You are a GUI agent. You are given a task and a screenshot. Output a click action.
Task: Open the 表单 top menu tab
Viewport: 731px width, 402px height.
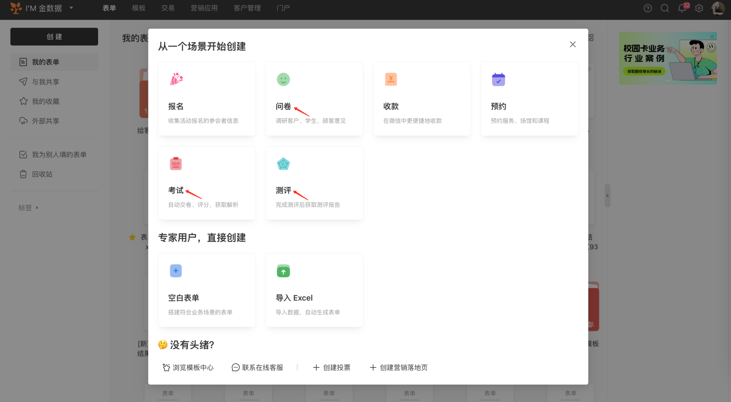click(x=109, y=8)
